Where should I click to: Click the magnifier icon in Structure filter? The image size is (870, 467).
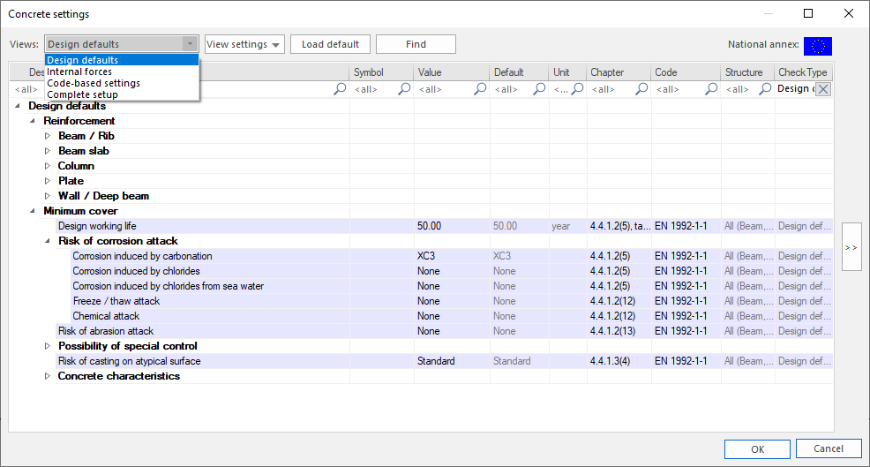pyautogui.click(x=765, y=89)
